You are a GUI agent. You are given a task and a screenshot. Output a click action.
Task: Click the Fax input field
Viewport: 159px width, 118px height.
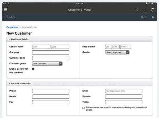51,102
